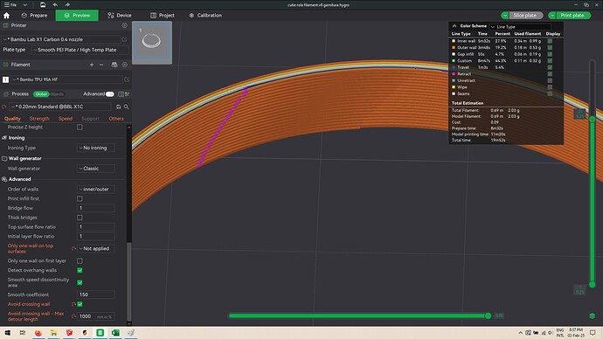Open the Plate type dropdown
603x339 pixels.
pos(80,50)
